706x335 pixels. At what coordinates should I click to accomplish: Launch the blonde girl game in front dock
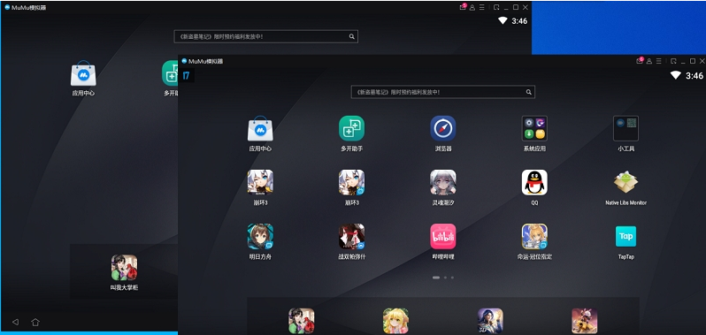(x=395, y=321)
